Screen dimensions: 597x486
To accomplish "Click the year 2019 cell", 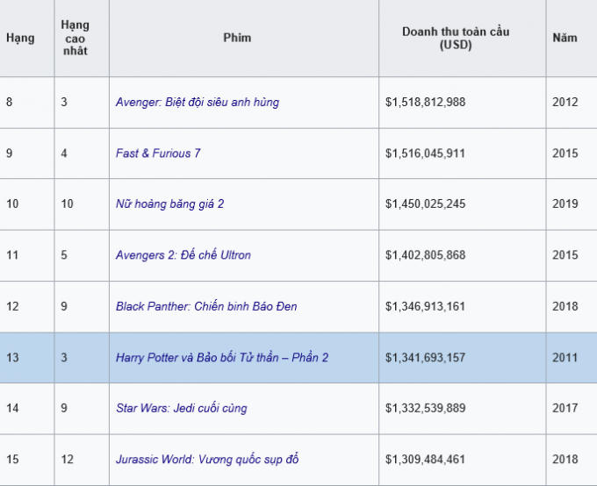I will [x=565, y=204].
